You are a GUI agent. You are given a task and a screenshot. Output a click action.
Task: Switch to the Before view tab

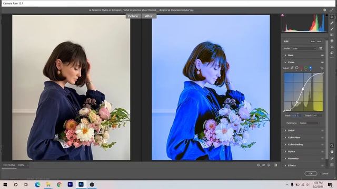pyautogui.click(x=133, y=16)
